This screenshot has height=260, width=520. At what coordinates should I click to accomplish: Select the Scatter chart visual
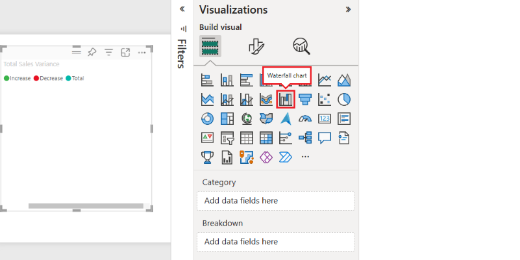(325, 99)
